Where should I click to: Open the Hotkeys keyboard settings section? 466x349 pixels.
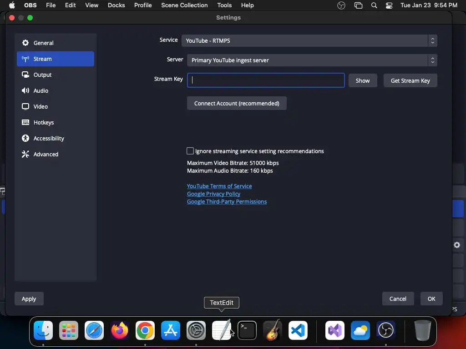click(55, 122)
